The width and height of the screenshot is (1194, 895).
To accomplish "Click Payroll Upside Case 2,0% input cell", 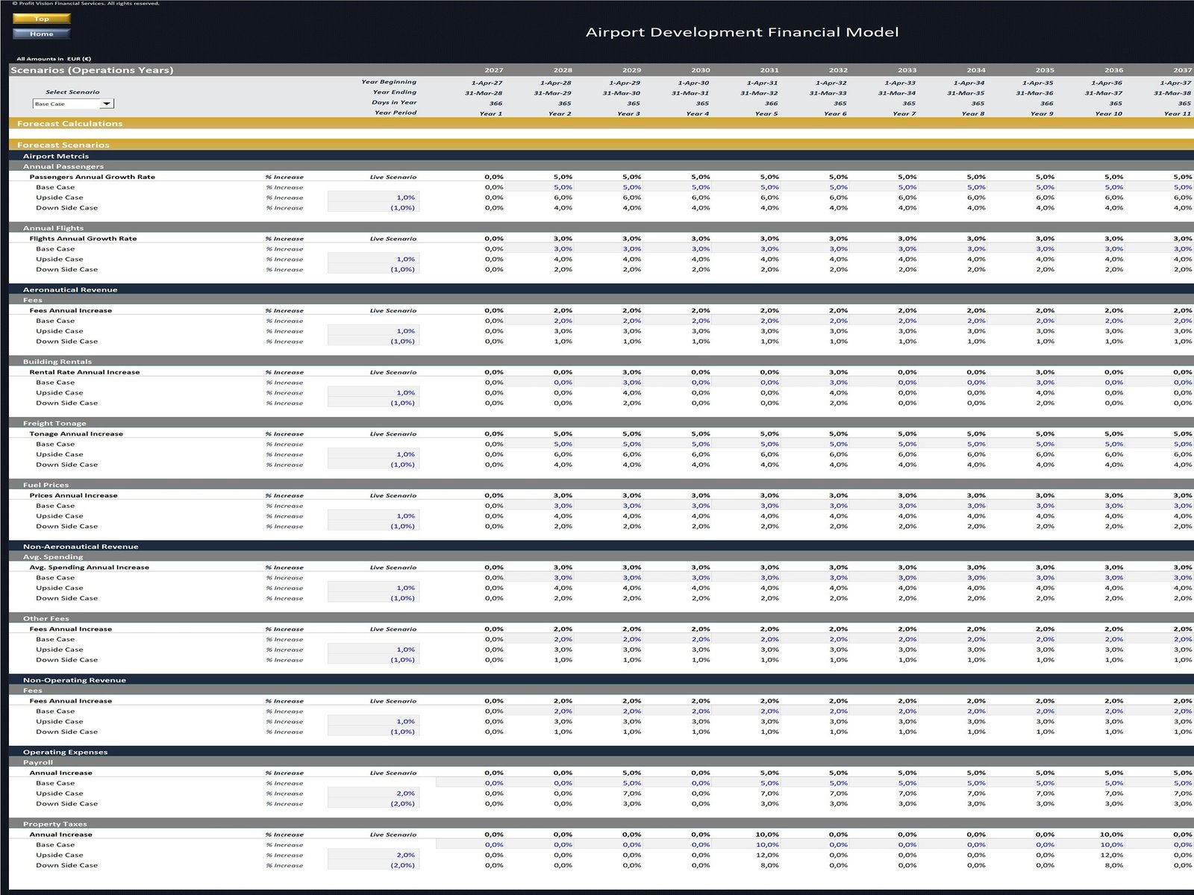I will click(x=374, y=794).
